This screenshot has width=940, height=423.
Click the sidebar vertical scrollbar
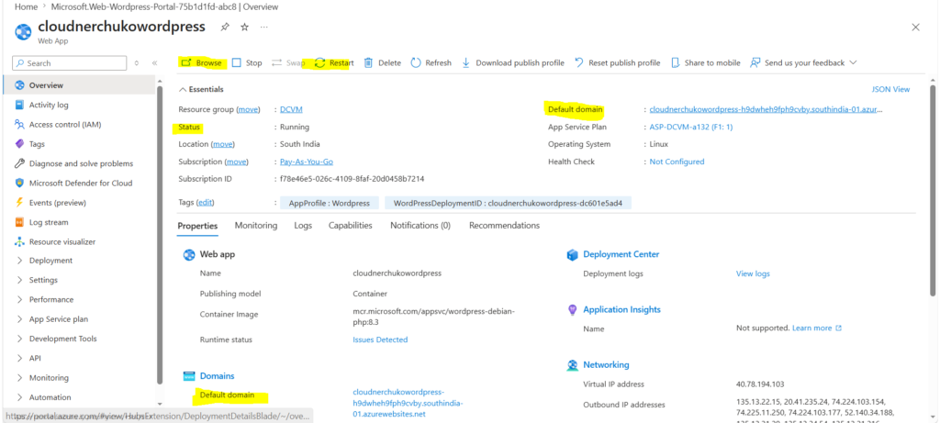pos(160,234)
